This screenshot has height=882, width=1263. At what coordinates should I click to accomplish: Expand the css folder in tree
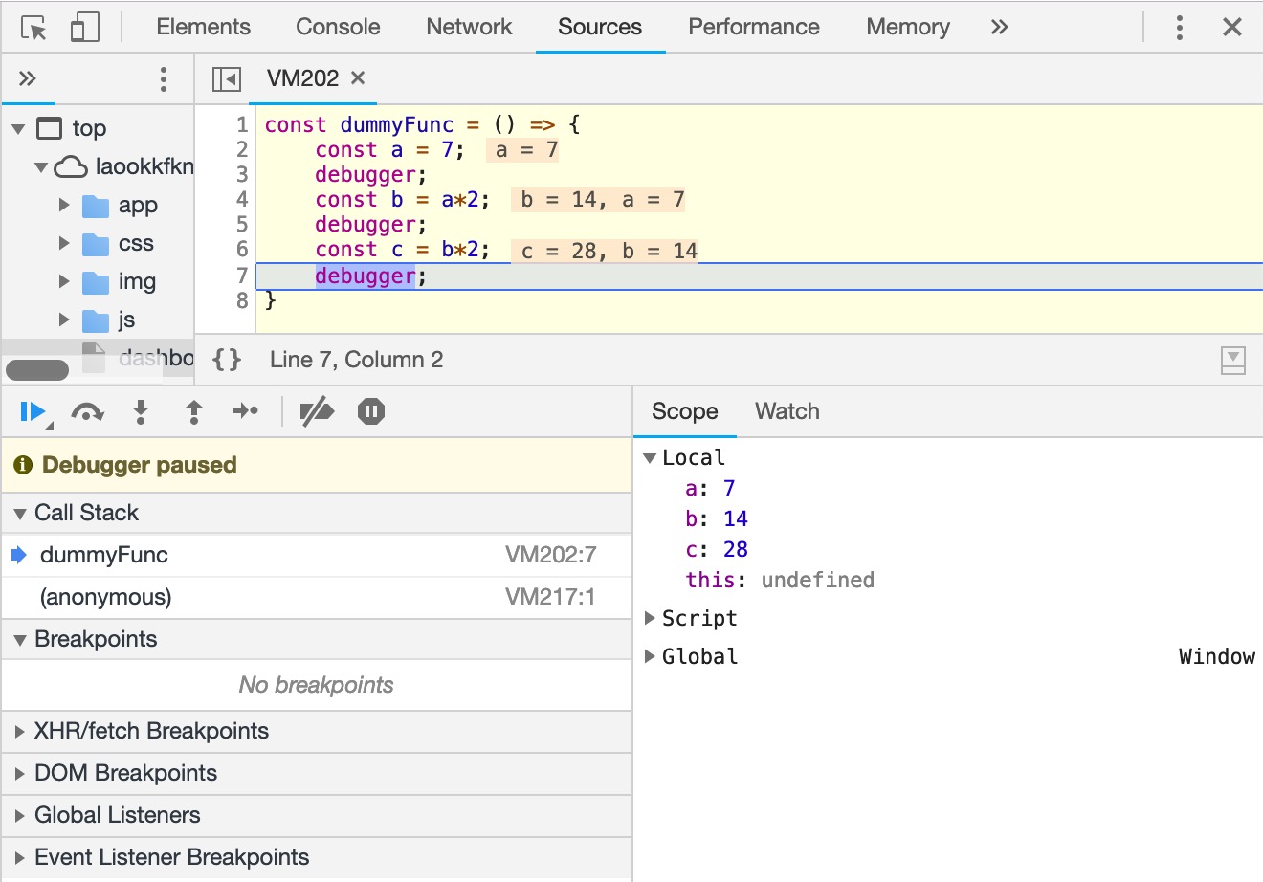point(64,244)
